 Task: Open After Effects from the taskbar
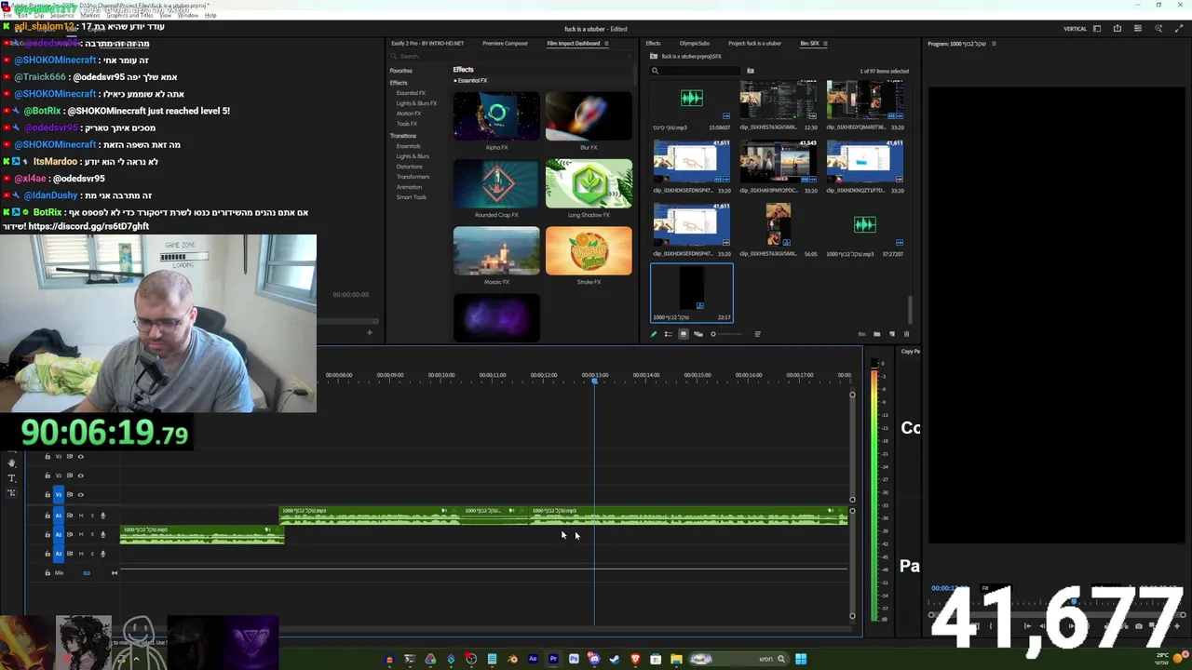click(533, 659)
